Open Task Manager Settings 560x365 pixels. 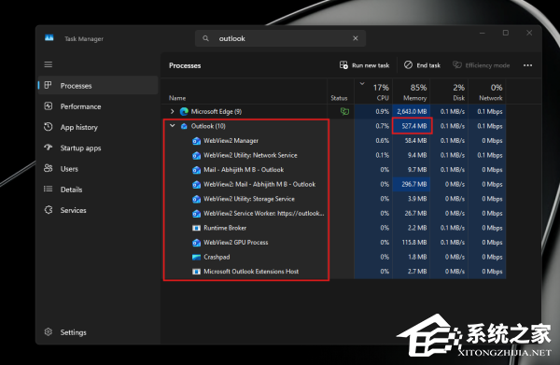click(98, 332)
